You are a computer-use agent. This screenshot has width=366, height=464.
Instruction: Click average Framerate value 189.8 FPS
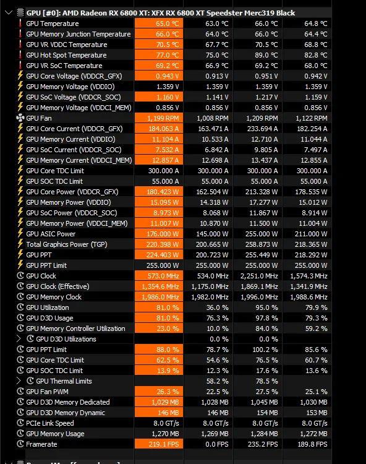point(312,444)
